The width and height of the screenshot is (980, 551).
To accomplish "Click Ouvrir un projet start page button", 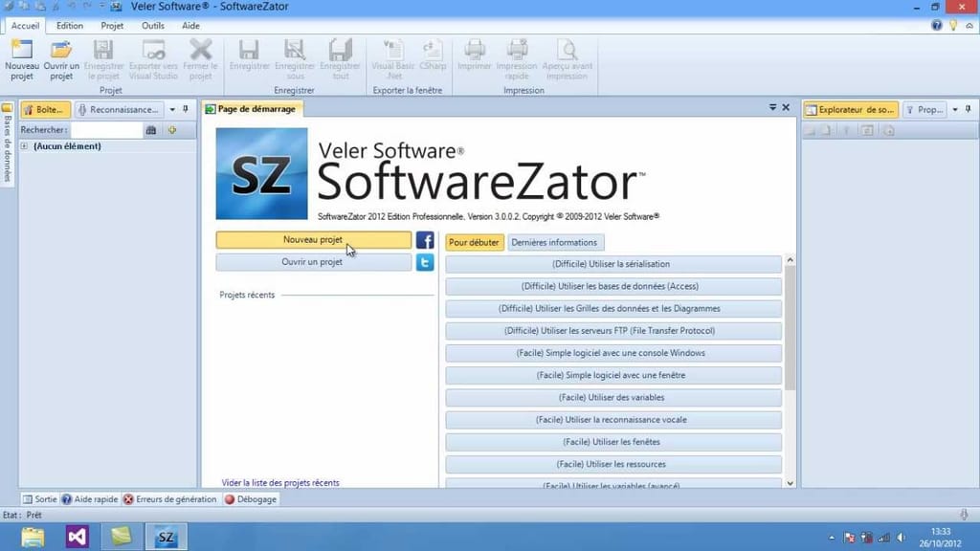I will (313, 262).
